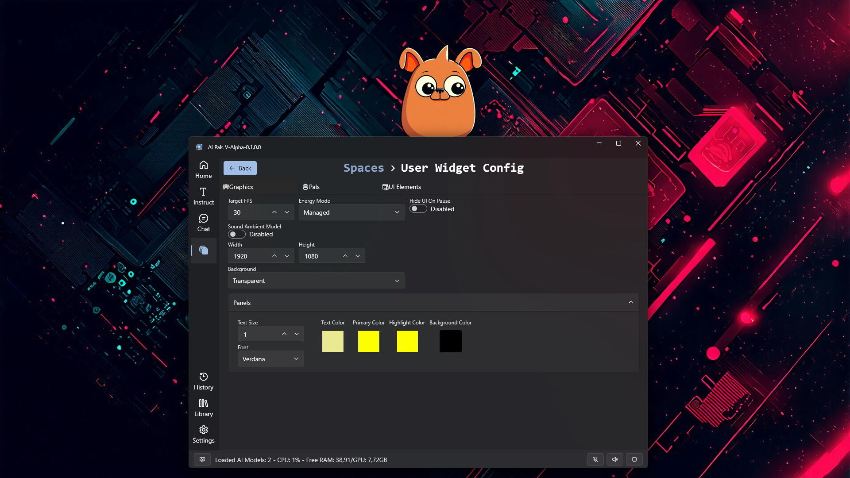Click the shield icon in the status bar
The height and width of the screenshot is (478, 850).
pos(634,459)
